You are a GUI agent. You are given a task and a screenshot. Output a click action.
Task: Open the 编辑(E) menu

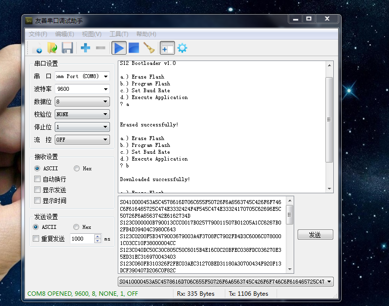(65, 34)
